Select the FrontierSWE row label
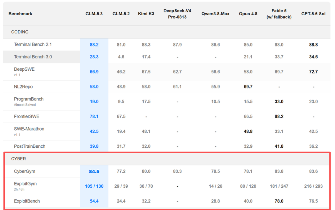This screenshot has width=335, height=210. pyautogui.click(x=26, y=116)
